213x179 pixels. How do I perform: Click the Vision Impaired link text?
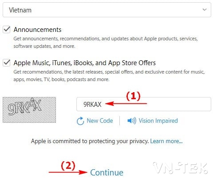pos(158,121)
